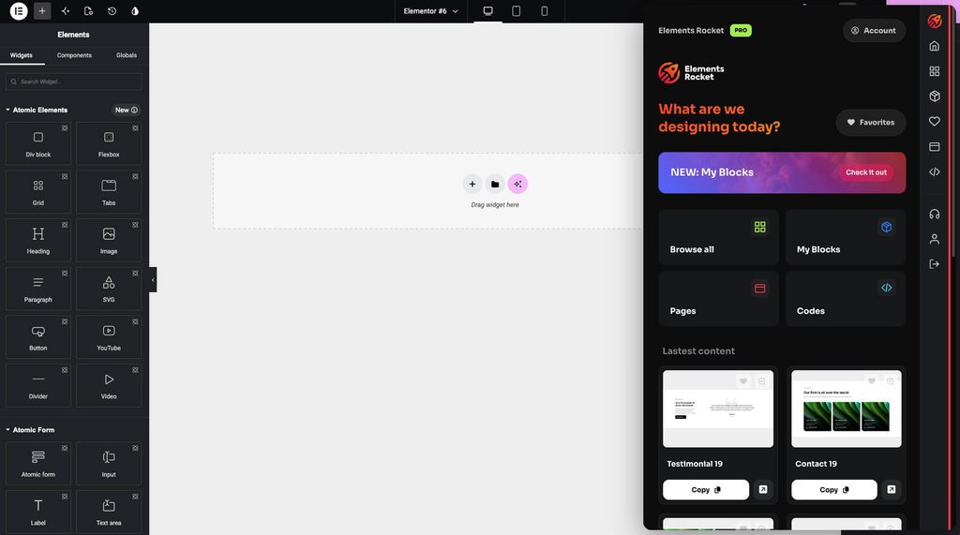Collapse the Atomic Elements section
The width and height of the screenshot is (960, 535).
(7, 111)
